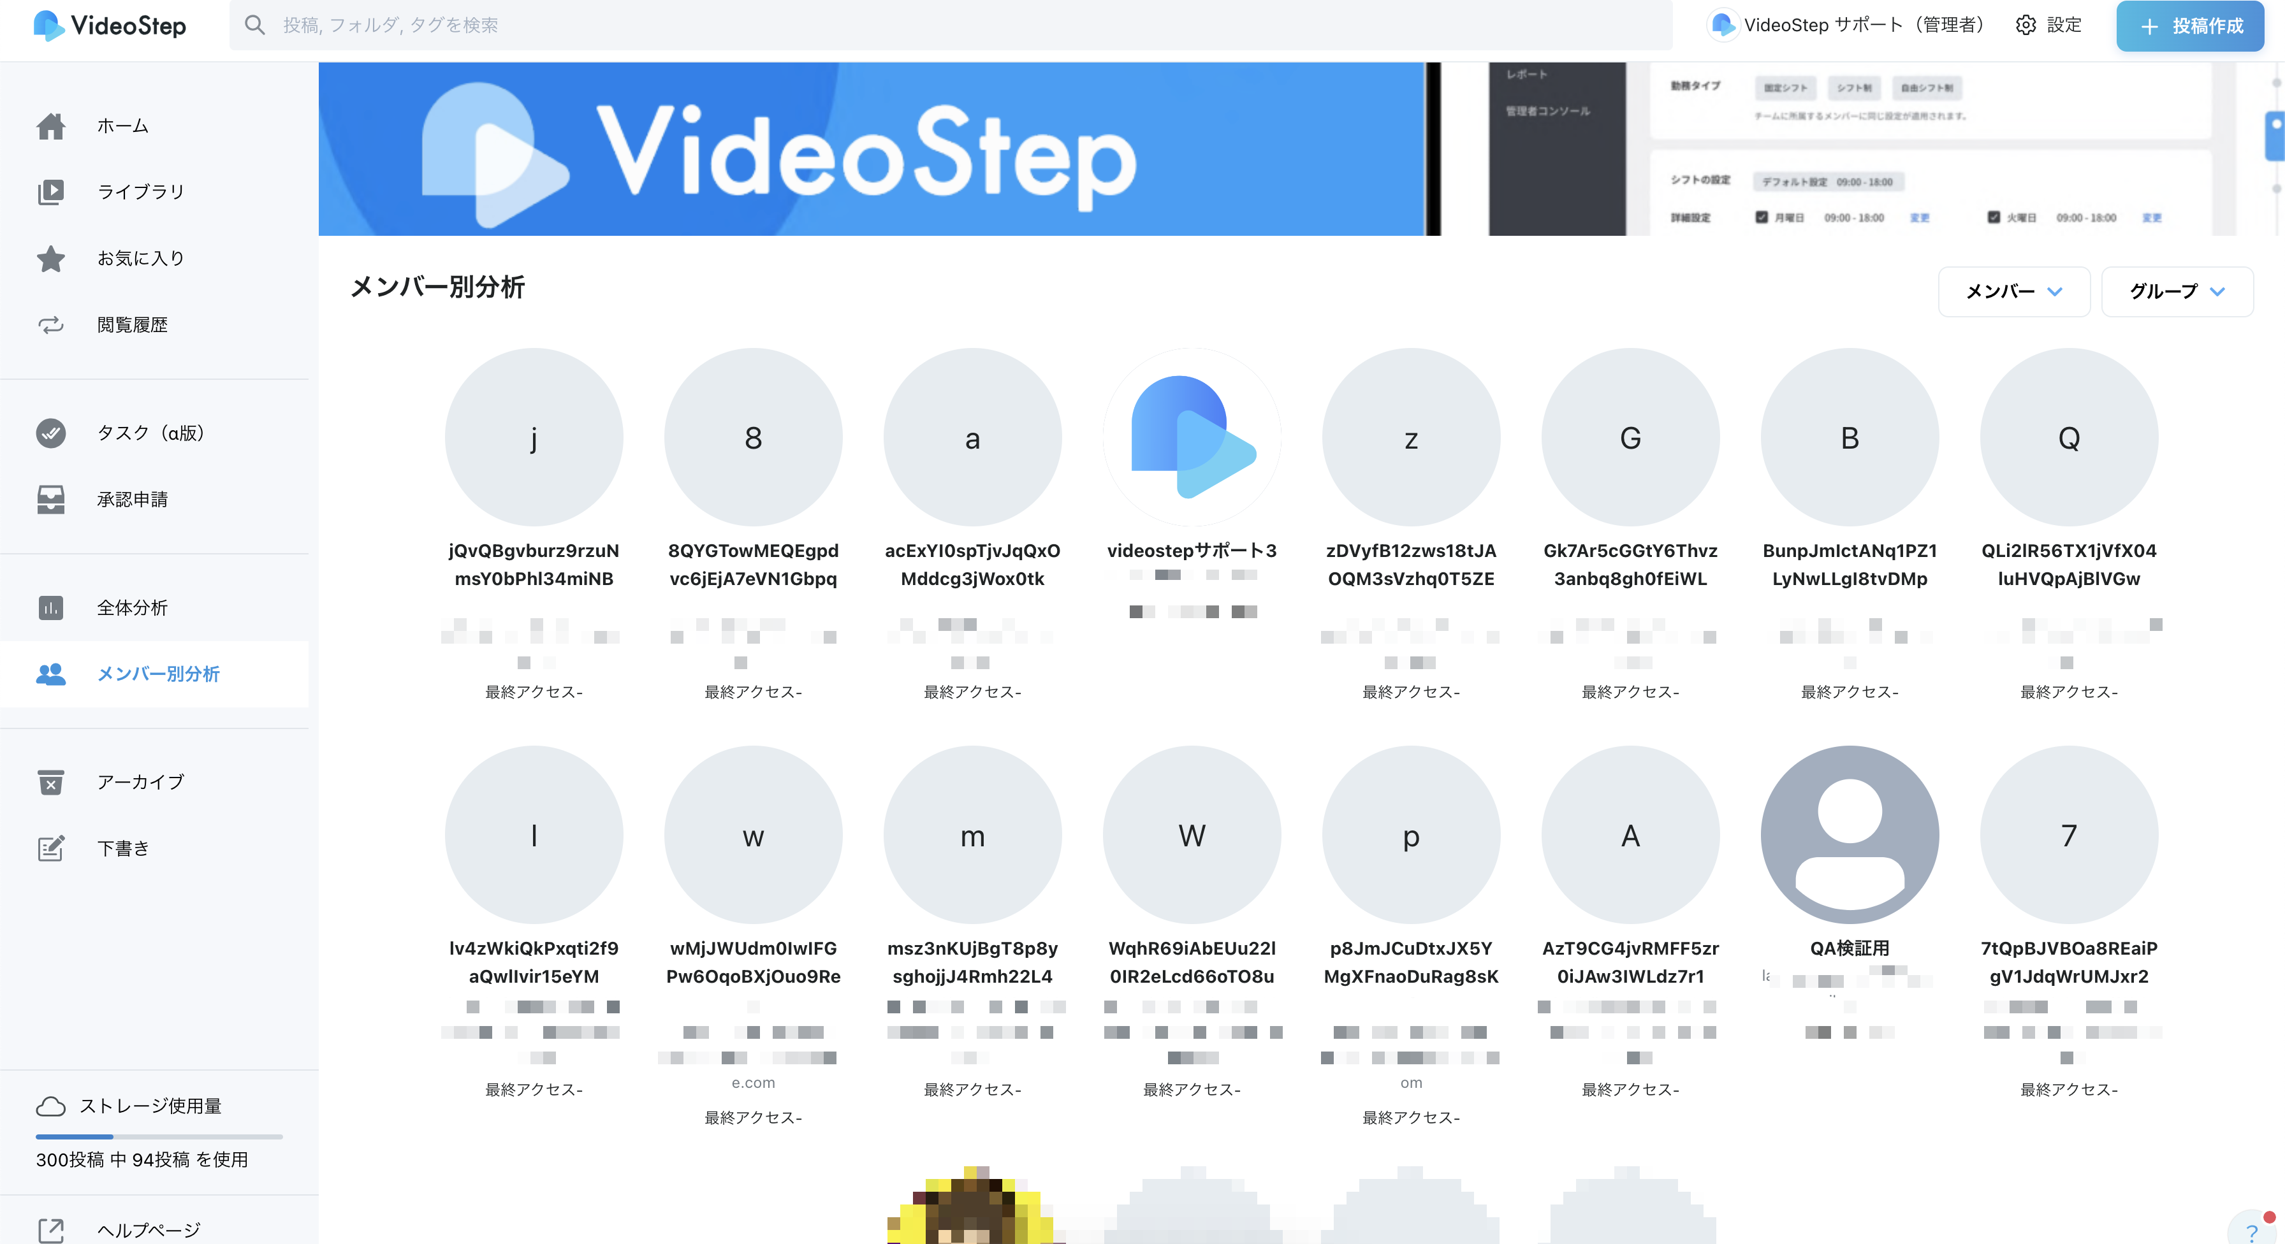The image size is (2285, 1244).
Task: Open the Library video icon
Action: coord(50,192)
